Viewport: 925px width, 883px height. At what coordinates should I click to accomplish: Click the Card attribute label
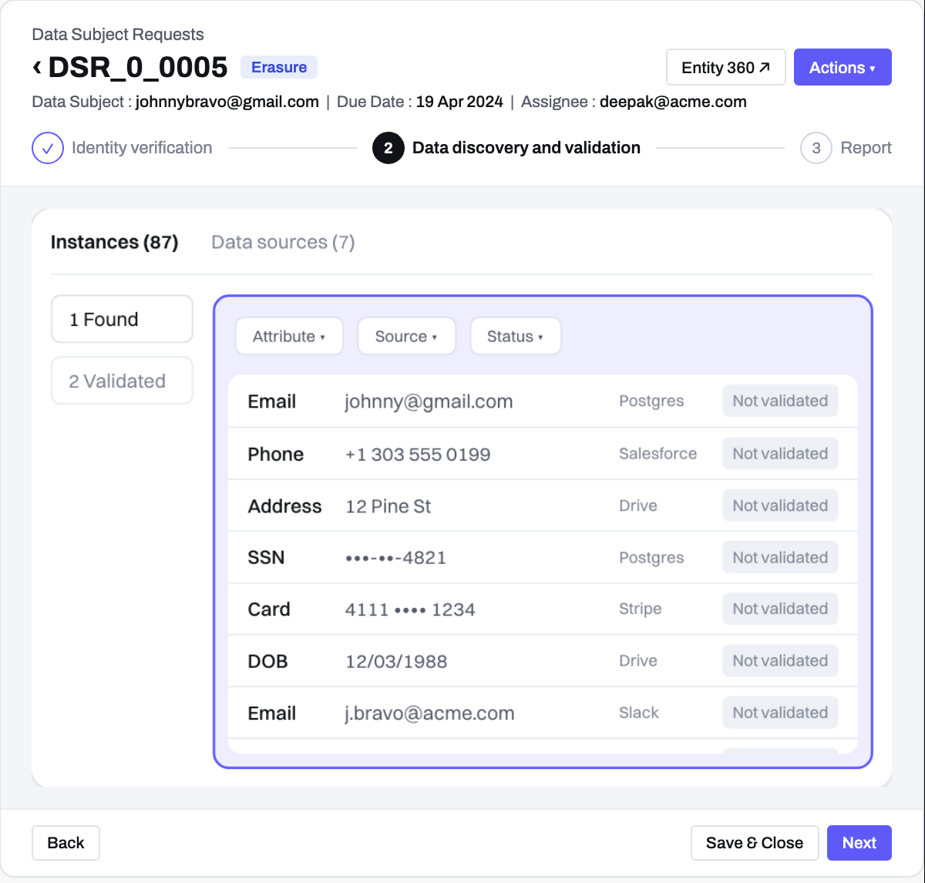pos(269,609)
